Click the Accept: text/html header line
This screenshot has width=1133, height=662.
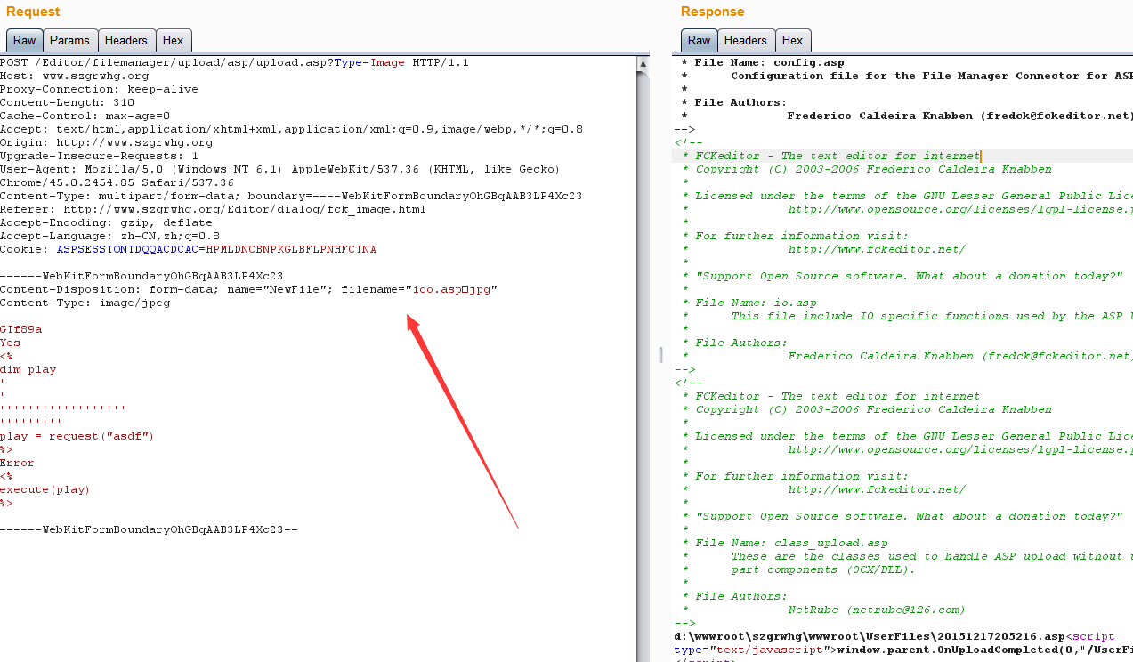click(291, 129)
